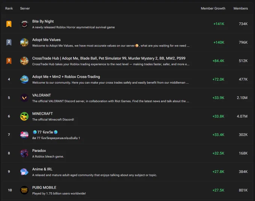Image resolution: width=255 pixels, height=201 pixels.
Task: Click the 384K members count
Action: tap(243, 172)
